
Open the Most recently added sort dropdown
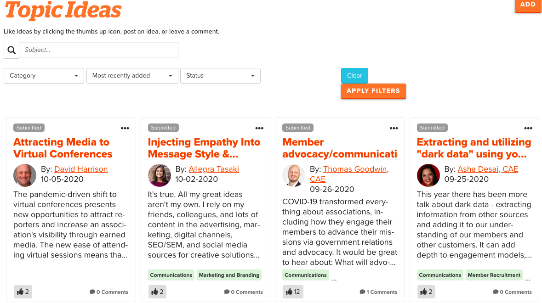(x=132, y=76)
